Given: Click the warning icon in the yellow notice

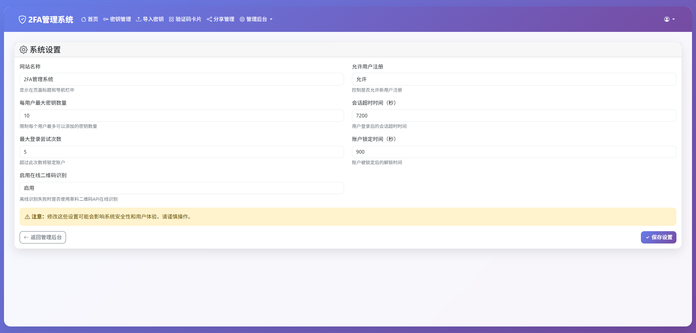Looking at the screenshot, I should [27, 217].
